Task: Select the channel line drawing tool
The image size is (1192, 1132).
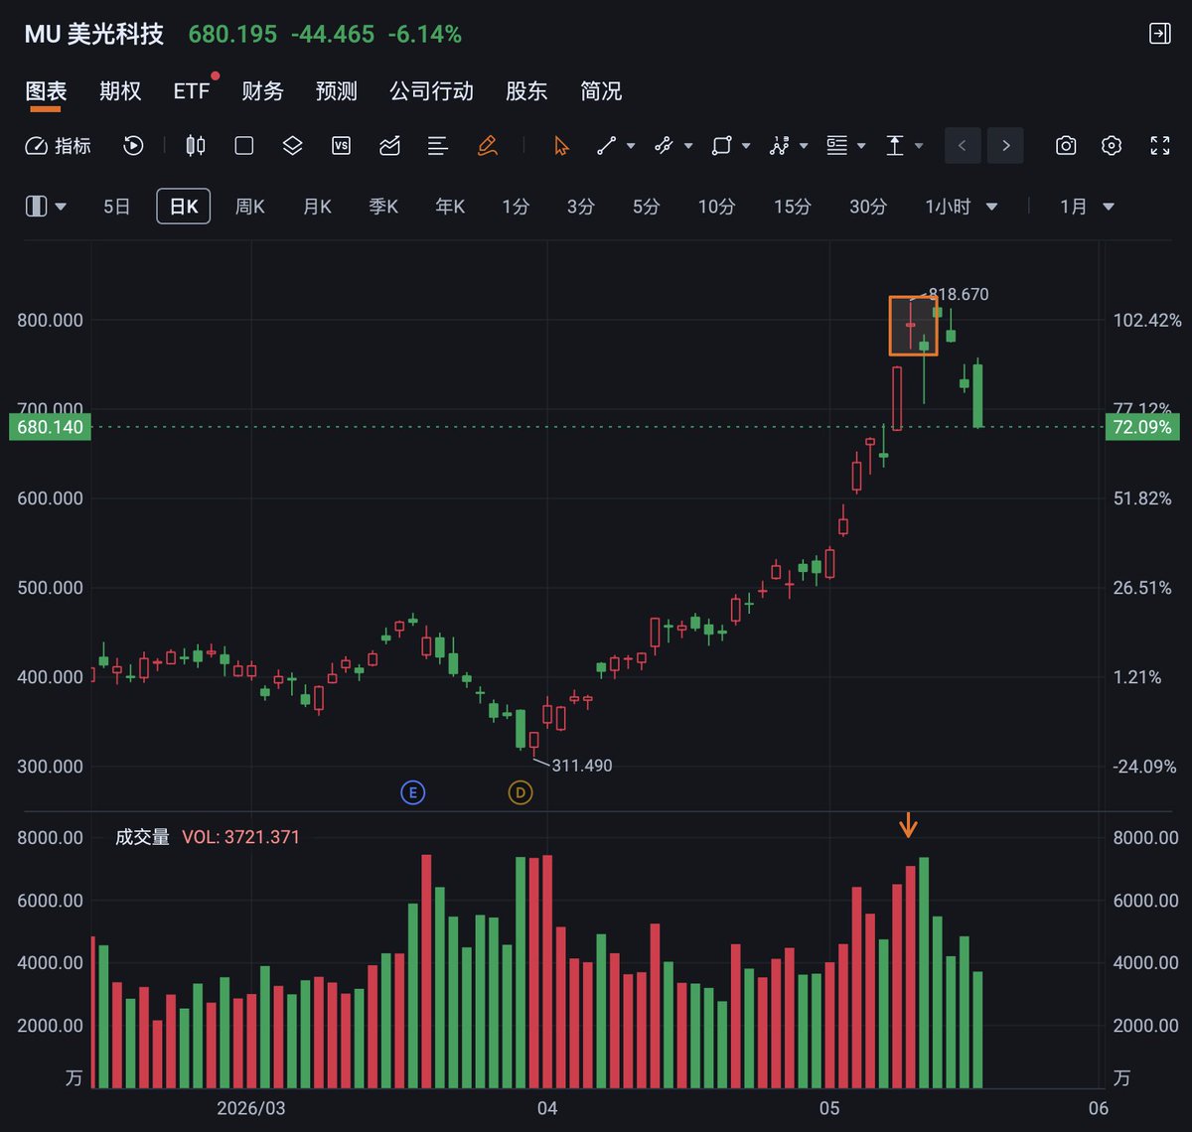Action: pos(664,146)
